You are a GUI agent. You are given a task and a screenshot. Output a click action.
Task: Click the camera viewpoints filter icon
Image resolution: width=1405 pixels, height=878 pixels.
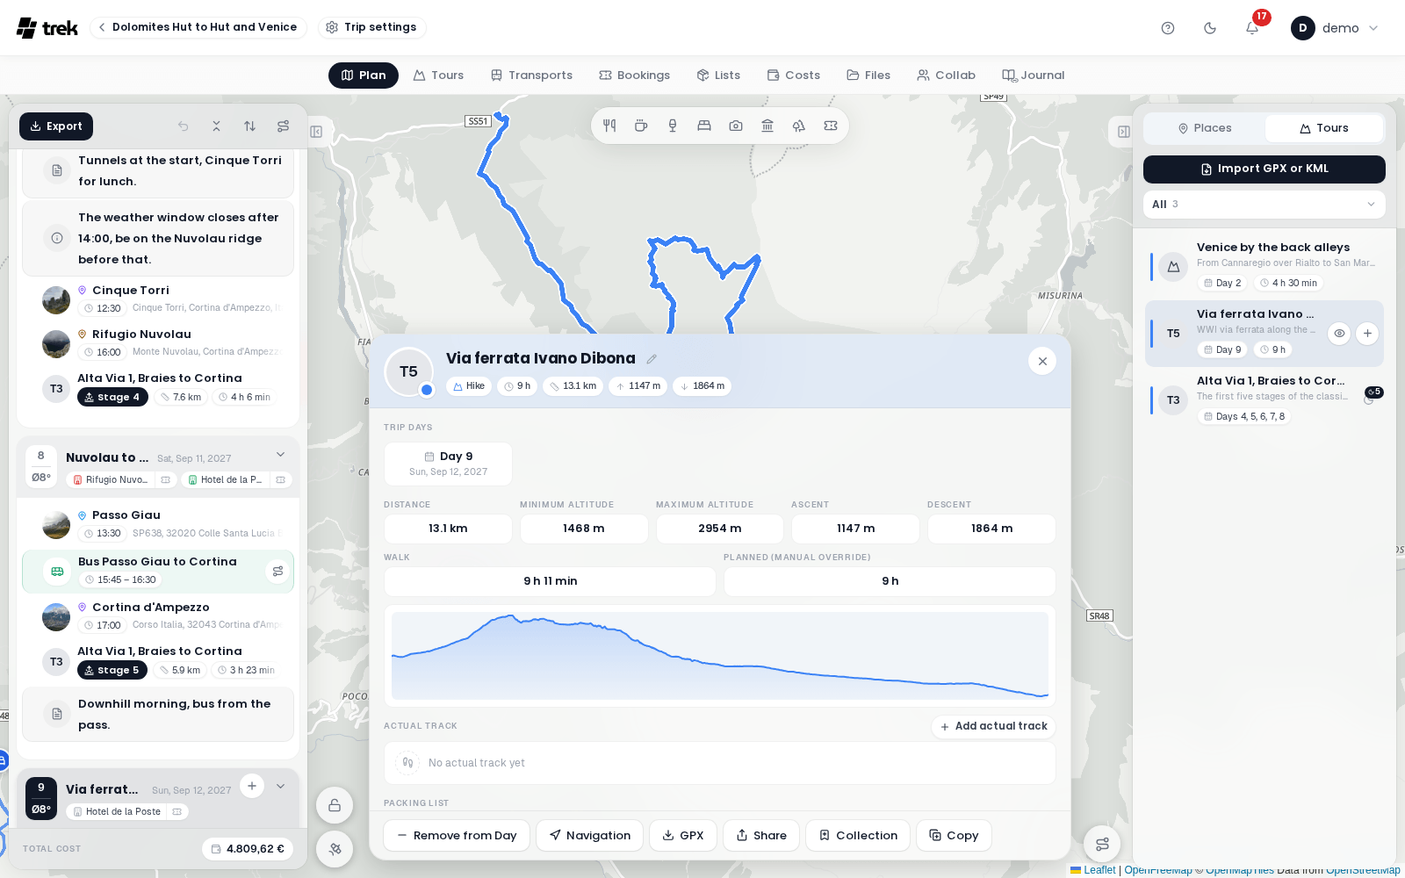point(736,126)
